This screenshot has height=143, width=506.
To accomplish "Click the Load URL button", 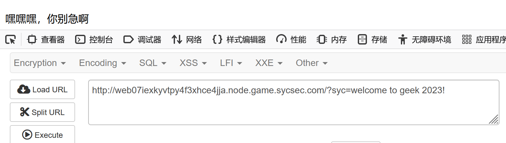I will click(x=42, y=90).
